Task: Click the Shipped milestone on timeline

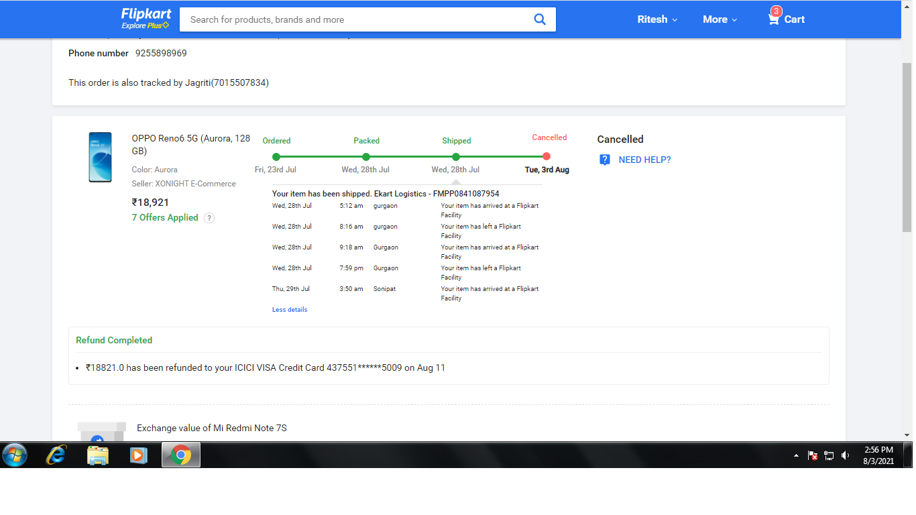Action: point(456,157)
